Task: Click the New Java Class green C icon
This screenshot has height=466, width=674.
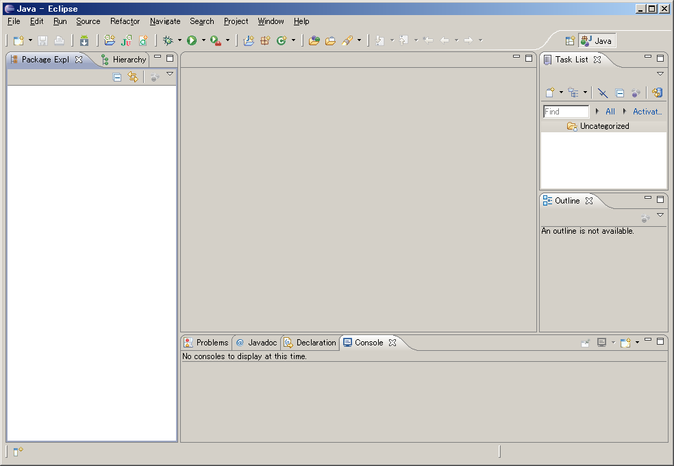Action: point(282,40)
